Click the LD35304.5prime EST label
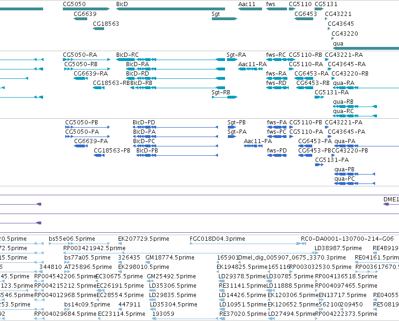 point(173,305)
